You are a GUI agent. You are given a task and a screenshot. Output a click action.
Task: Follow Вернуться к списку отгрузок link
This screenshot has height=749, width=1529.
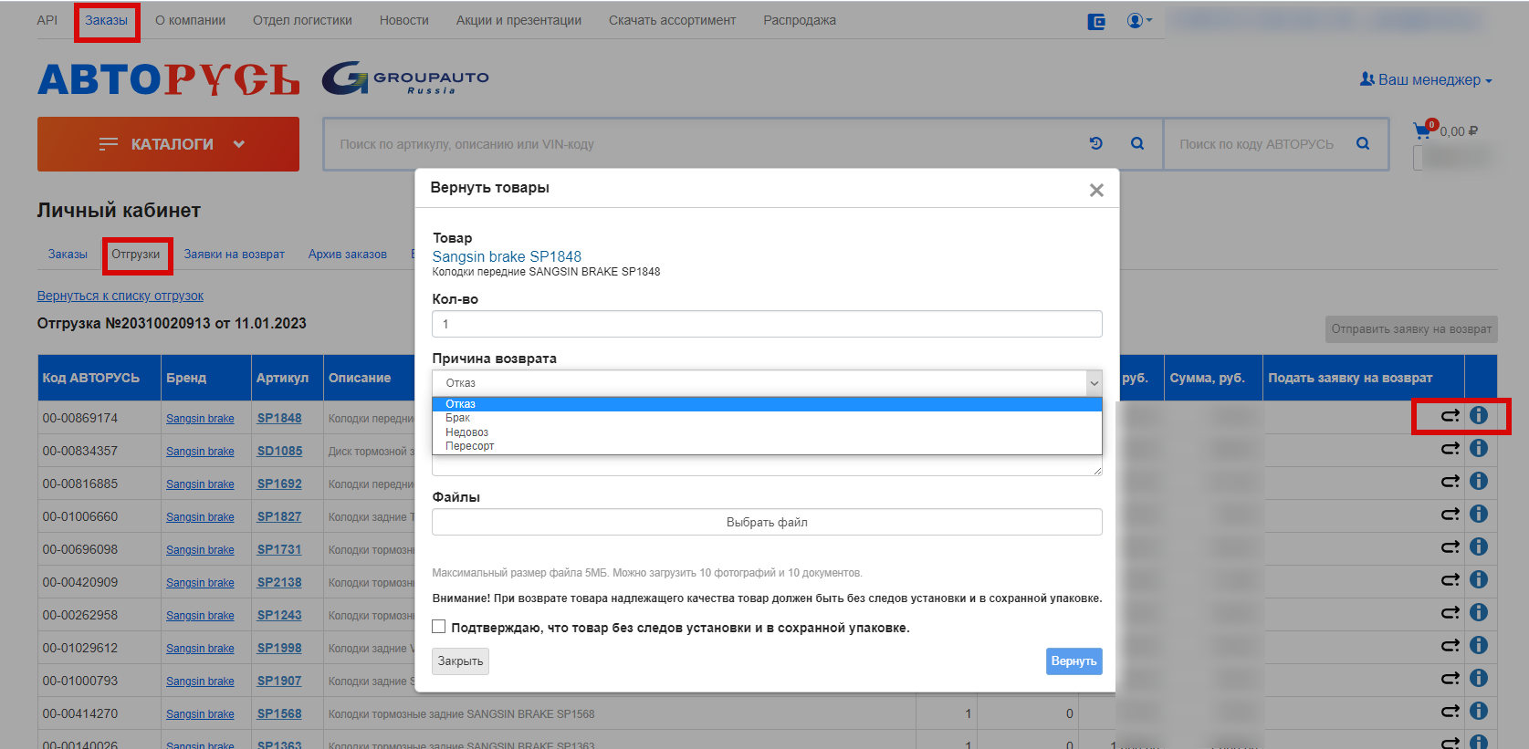120,296
